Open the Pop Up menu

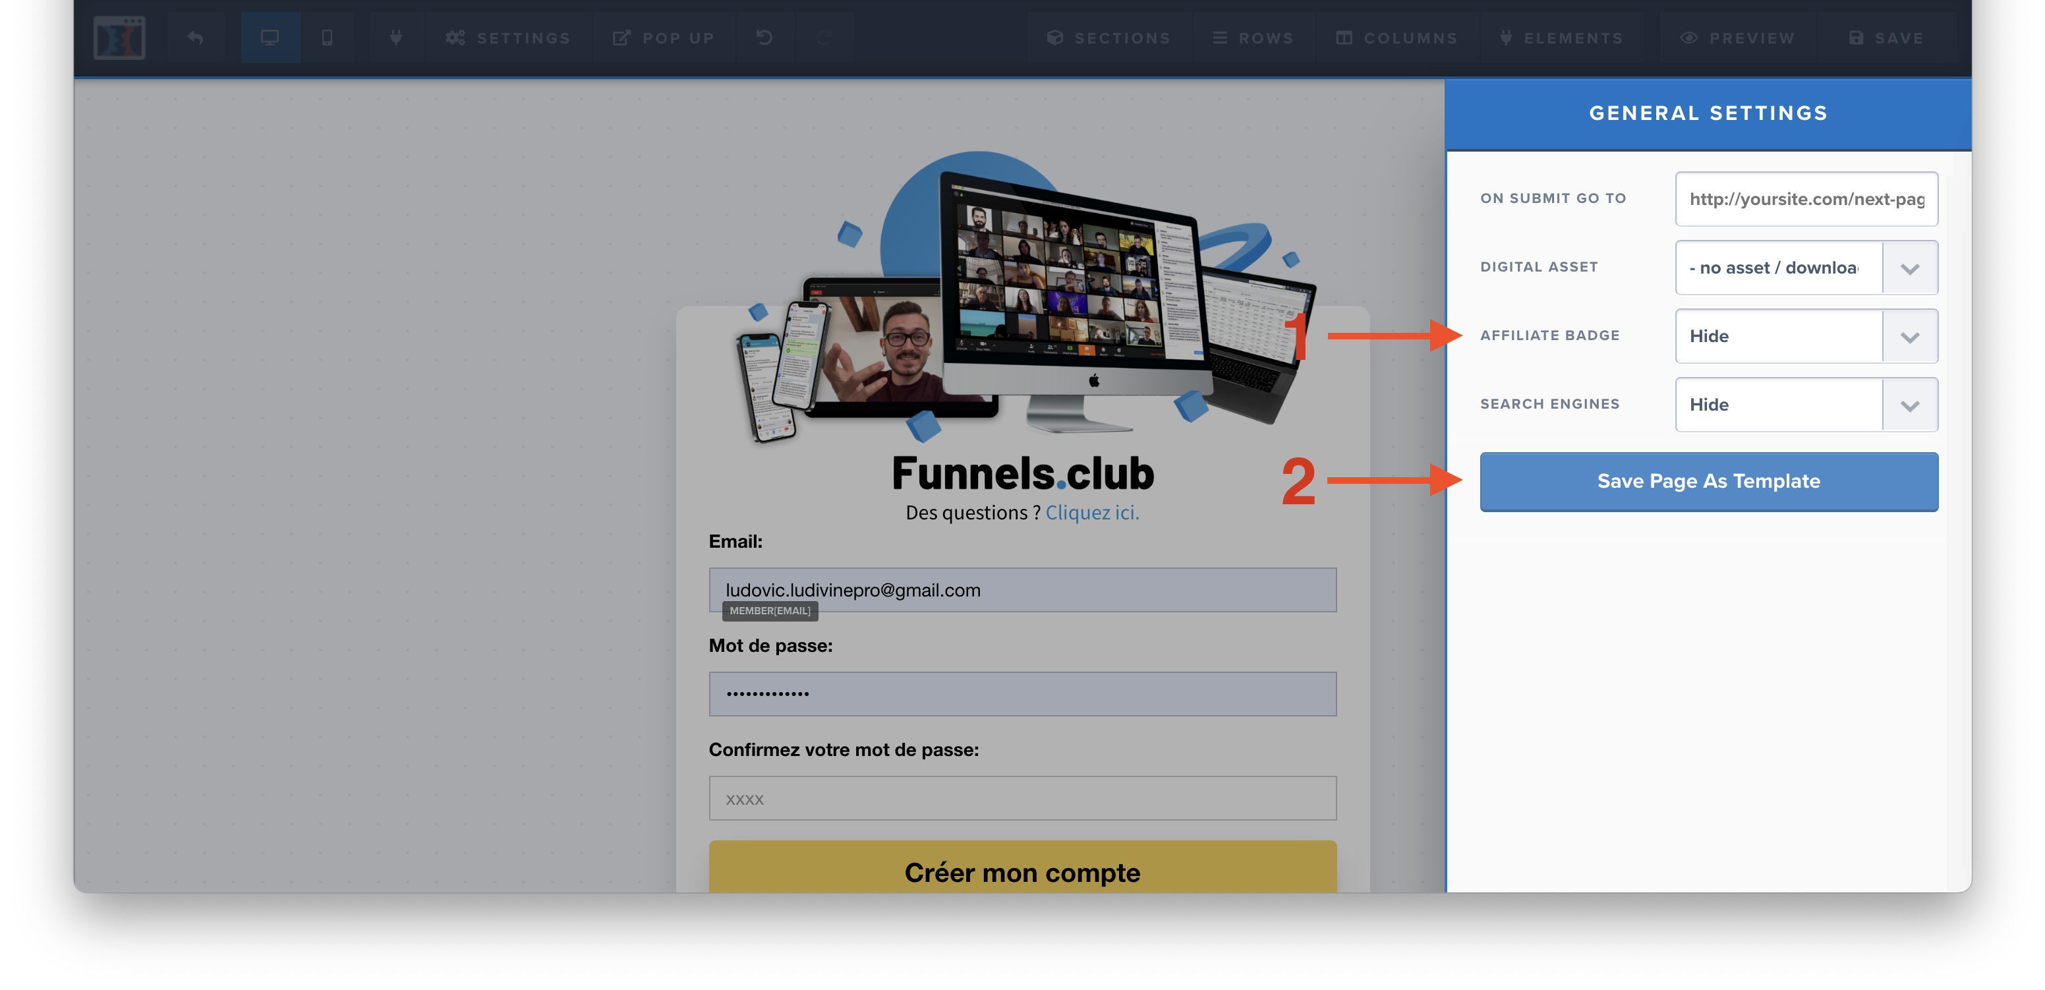(x=664, y=38)
